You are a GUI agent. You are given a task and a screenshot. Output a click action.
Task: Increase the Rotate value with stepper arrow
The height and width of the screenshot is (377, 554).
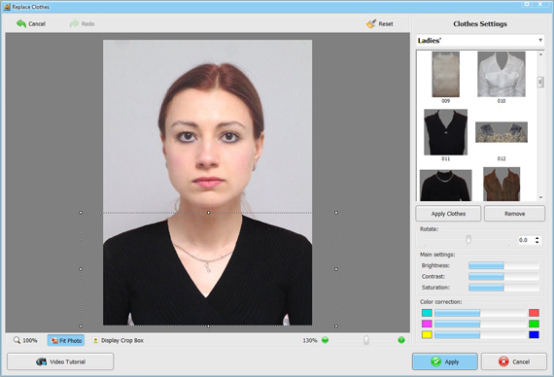pos(537,238)
